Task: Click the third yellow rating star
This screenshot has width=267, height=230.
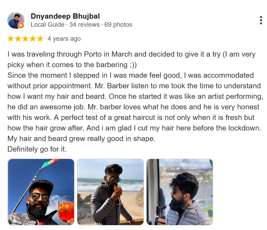Action: 25,39
